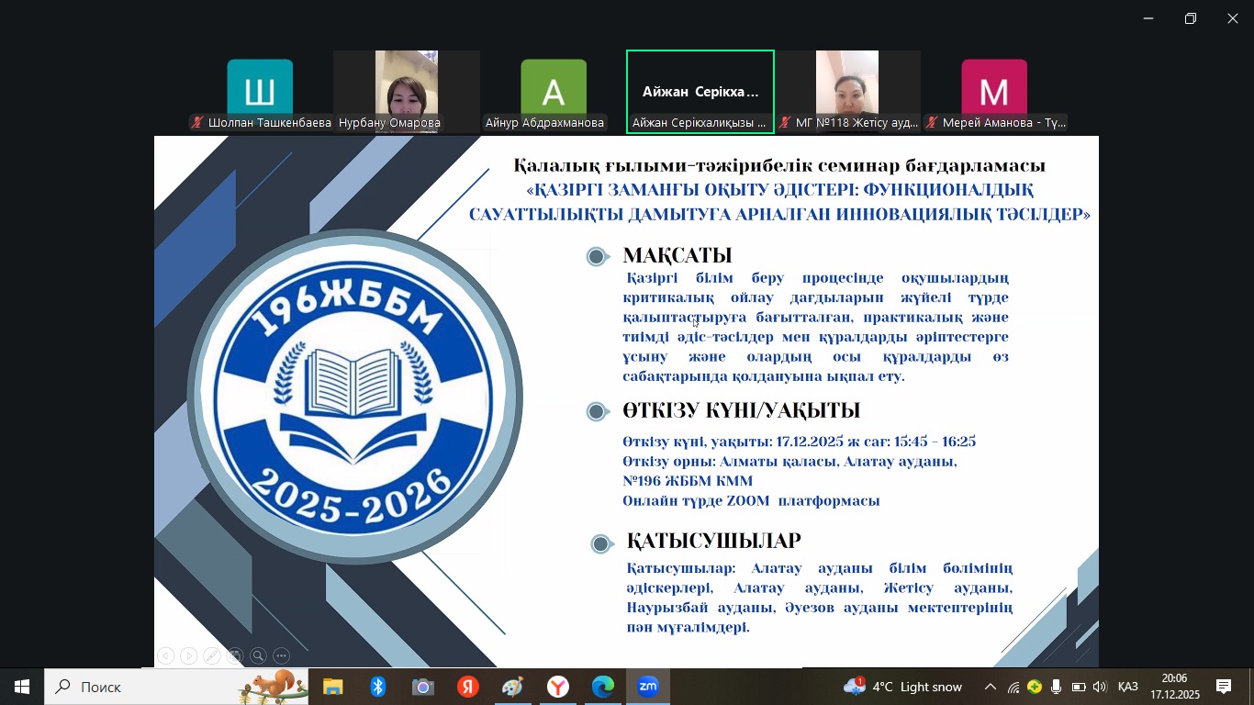The width and height of the screenshot is (1254, 705).
Task: Open the see-all-slides grid icon
Action: pos(235,655)
